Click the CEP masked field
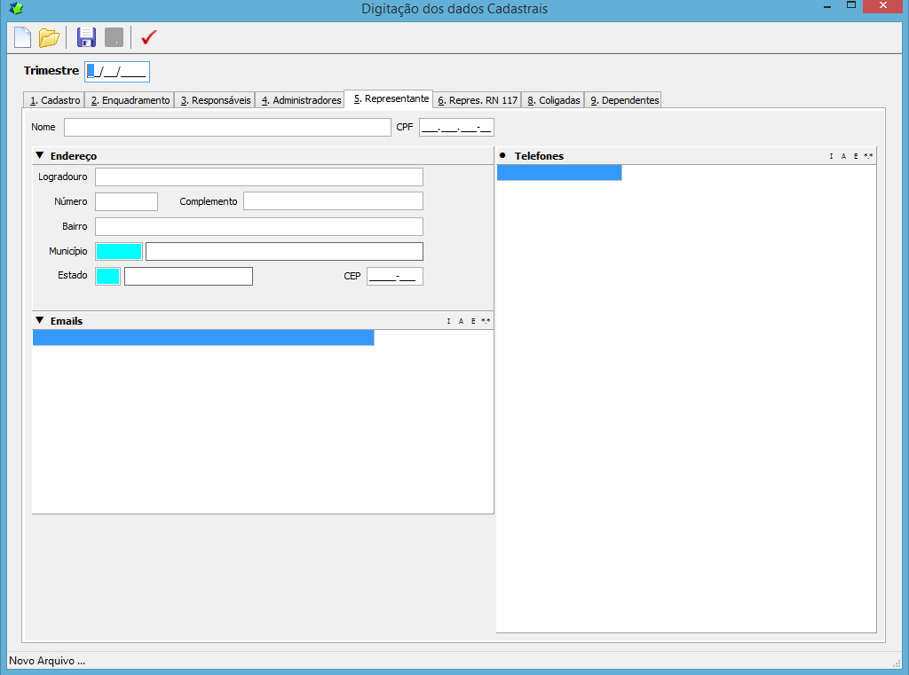This screenshot has width=909, height=675. (395, 277)
